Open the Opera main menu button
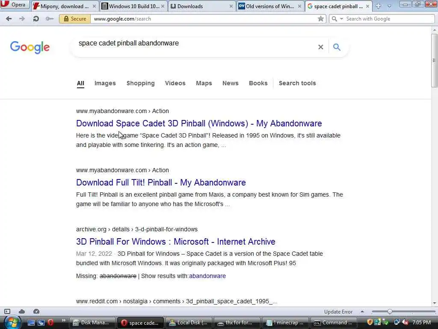This screenshot has width=438, height=329. (x=15, y=5)
